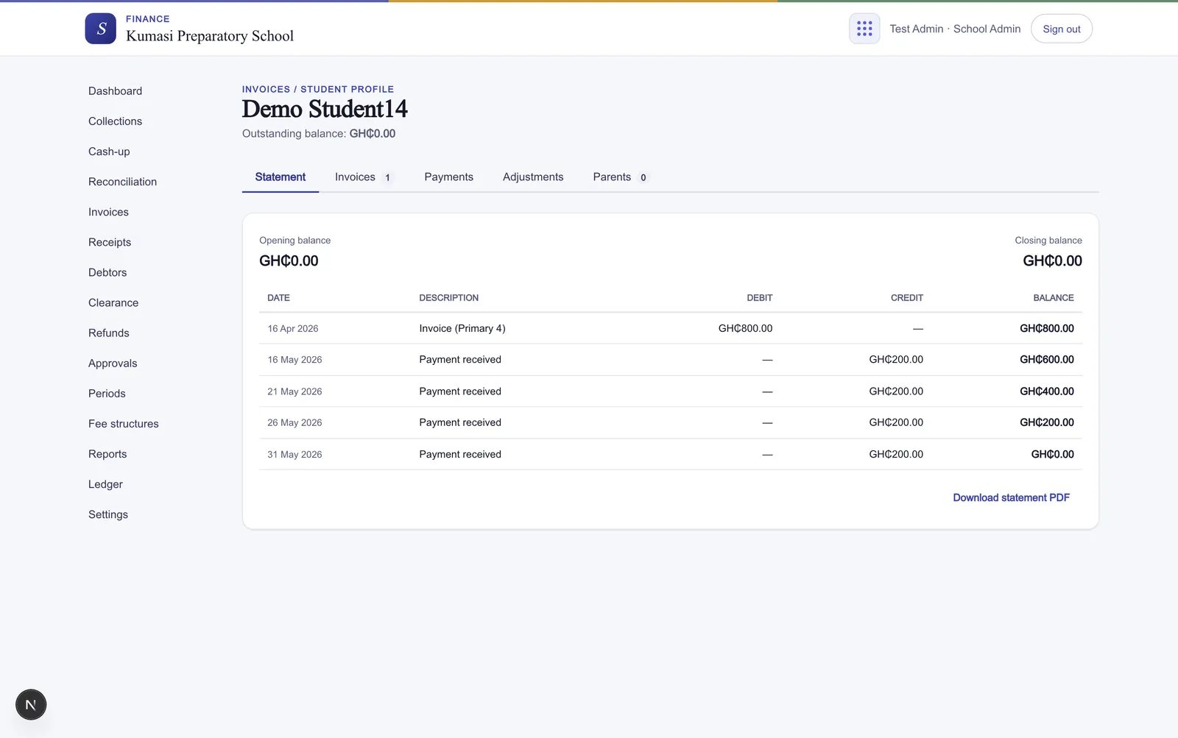Image resolution: width=1178 pixels, height=738 pixels.
Task: Navigate to Reconciliation
Action: click(x=122, y=181)
